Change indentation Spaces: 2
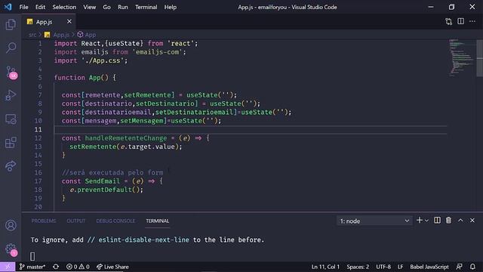This screenshot has width=483, height=272. click(358, 267)
